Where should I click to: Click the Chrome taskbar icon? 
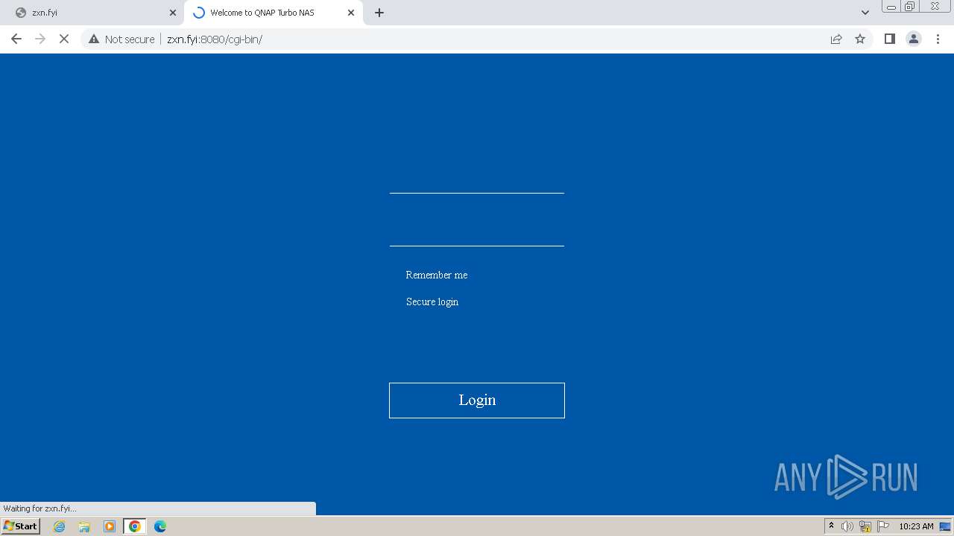(135, 526)
